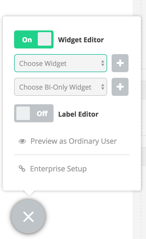Enable the Label Editor toggle

(34, 113)
